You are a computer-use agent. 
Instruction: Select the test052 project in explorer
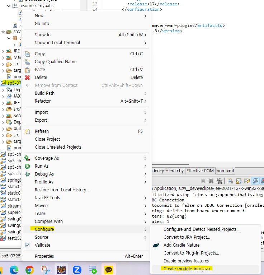[x=14, y=238]
